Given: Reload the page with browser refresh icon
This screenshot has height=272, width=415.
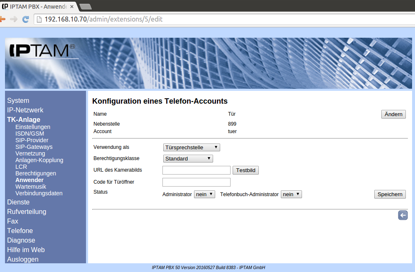Looking at the screenshot, I should (26, 19).
